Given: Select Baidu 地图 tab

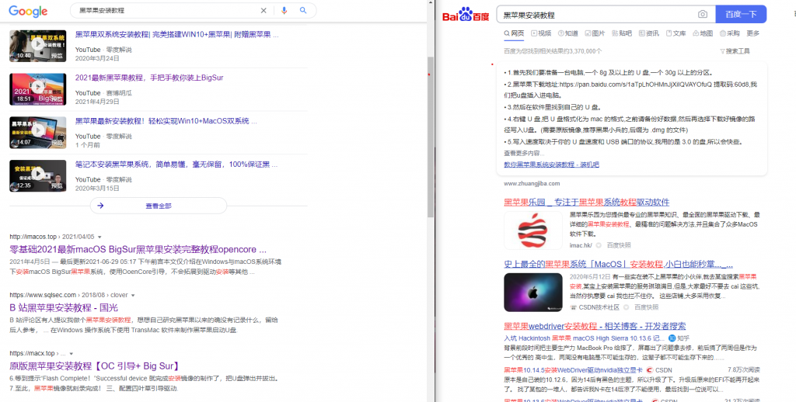Looking at the screenshot, I should [x=703, y=33].
